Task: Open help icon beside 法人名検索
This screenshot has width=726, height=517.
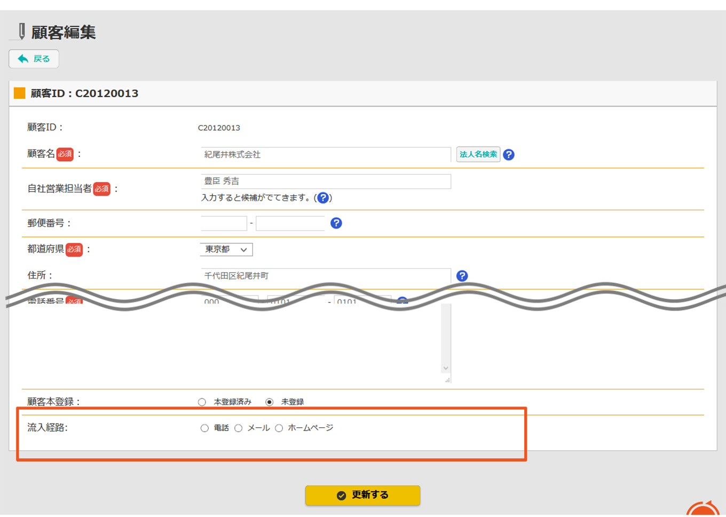Action: pyautogui.click(x=509, y=155)
